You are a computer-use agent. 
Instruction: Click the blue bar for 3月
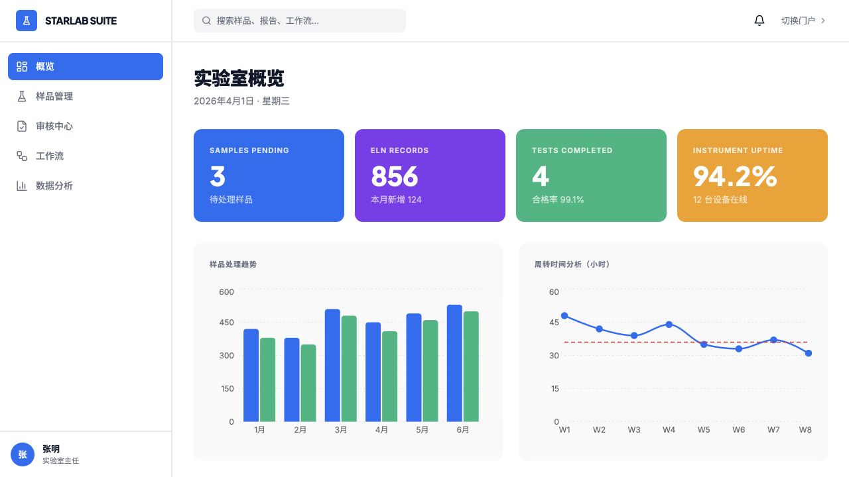tap(332, 365)
